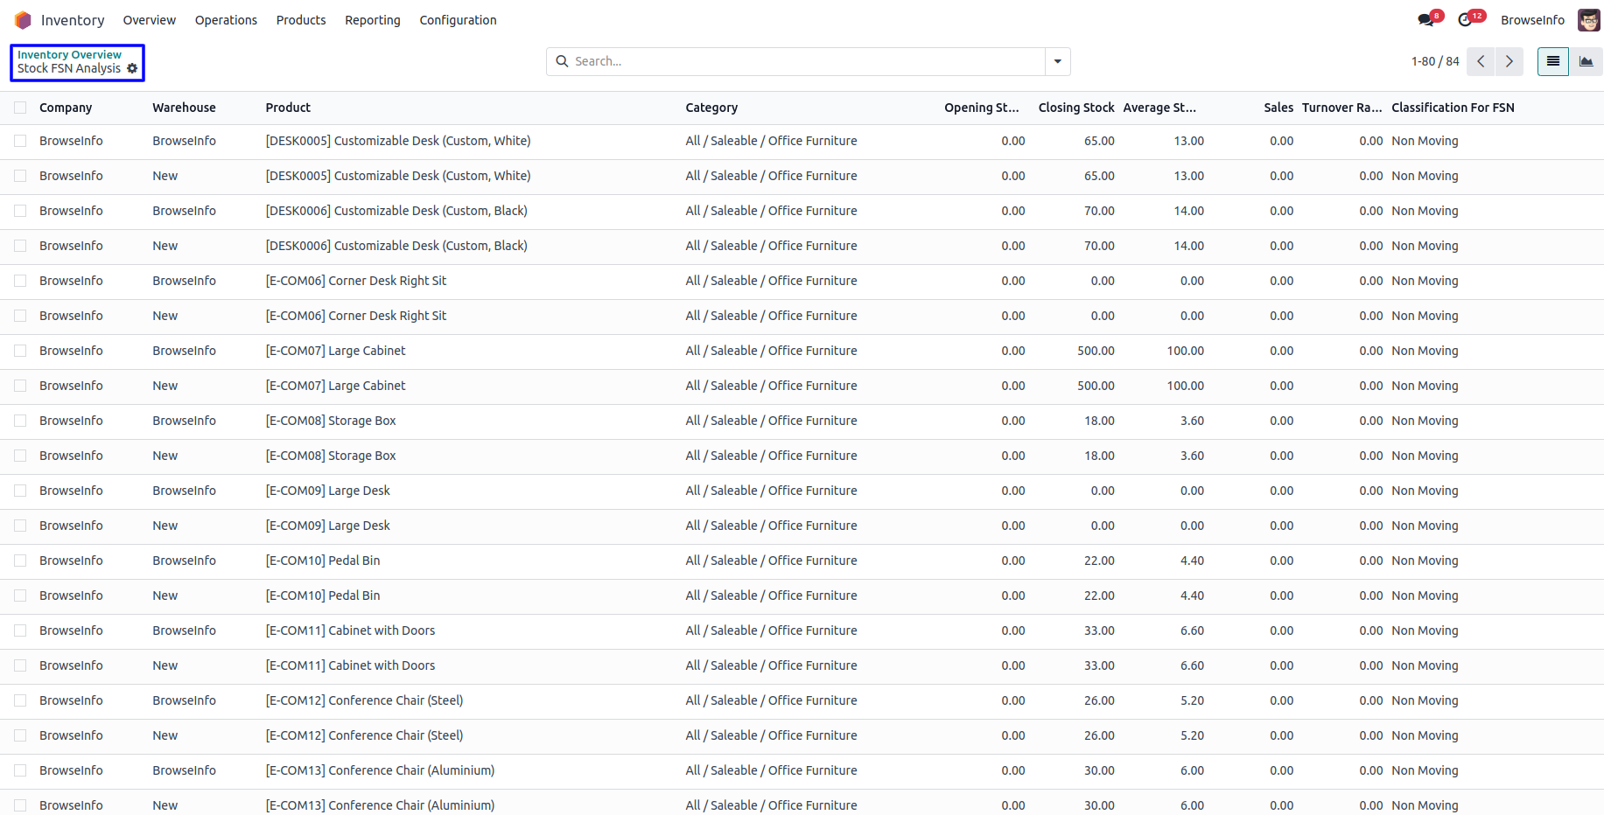Switch to the graph view icon

click(x=1586, y=61)
